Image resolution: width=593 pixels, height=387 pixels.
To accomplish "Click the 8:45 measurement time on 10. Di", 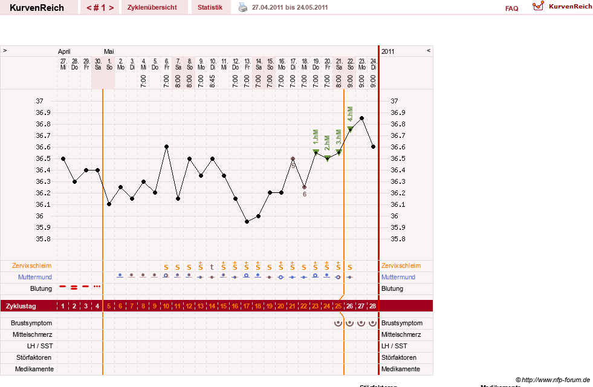I will pyautogui.click(x=212, y=81).
